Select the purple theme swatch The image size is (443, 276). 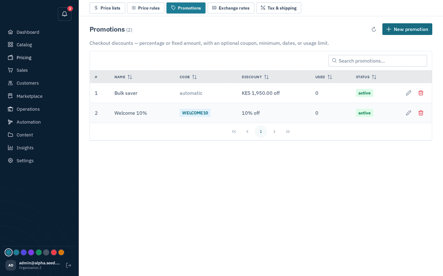(x=31, y=252)
